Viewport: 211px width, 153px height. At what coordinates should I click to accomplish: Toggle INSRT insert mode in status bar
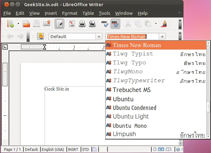tap(73, 149)
